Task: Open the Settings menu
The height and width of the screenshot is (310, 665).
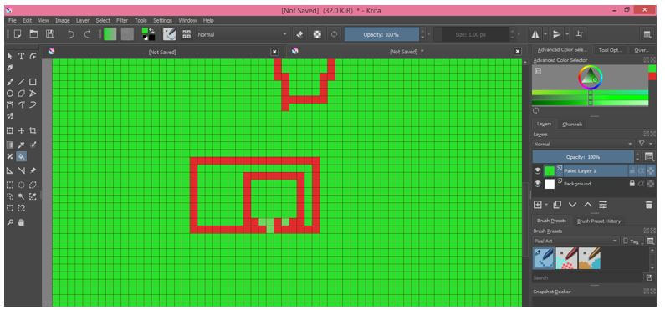Action: (162, 20)
